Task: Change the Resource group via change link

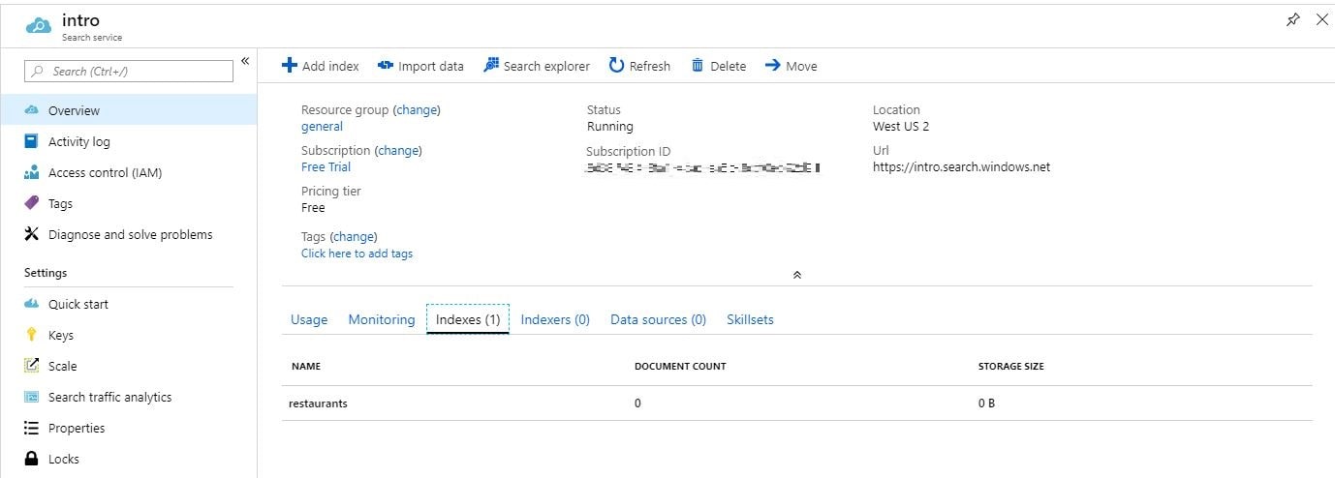Action: pos(417,110)
